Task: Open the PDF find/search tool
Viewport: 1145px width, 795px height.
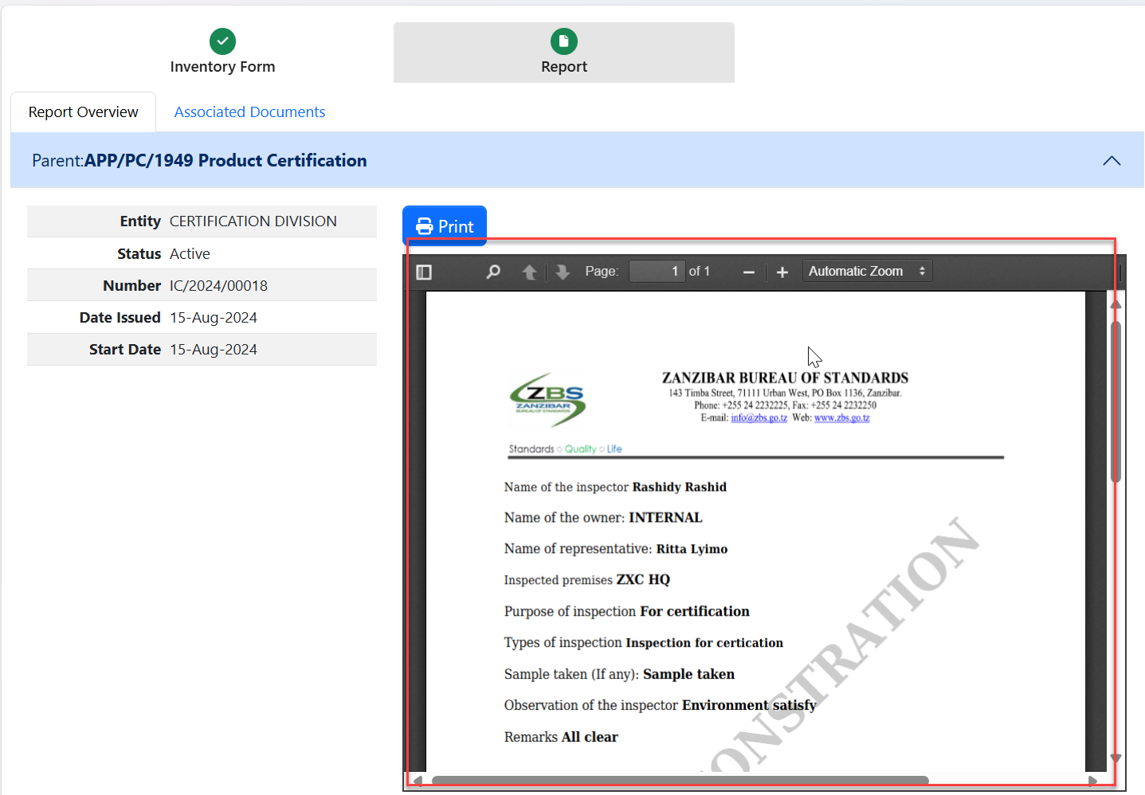Action: (x=493, y=272)
